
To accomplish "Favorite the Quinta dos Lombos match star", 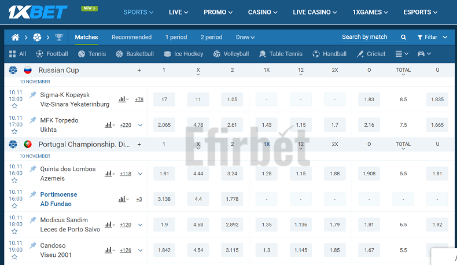I will tap(14, 180).
